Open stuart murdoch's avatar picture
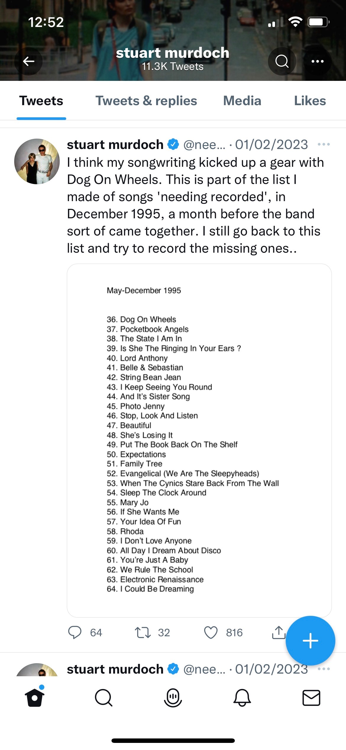The height and width of the screenshot is (750, 346). 37,161
